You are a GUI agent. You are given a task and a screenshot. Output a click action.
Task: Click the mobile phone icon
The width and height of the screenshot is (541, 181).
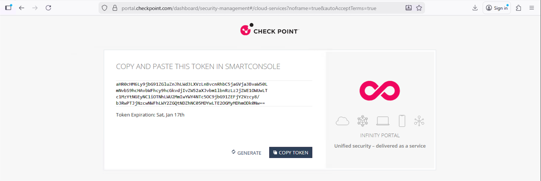pyautogui.click(x=402, y=121)
